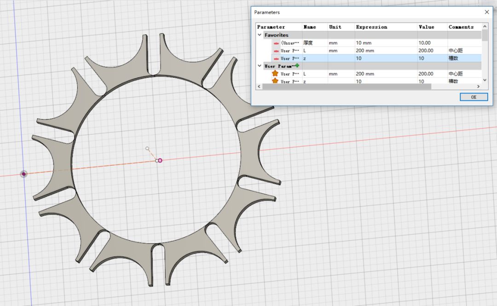
Task: Remove L parameter from Favorites list
Action: click(276, 51)
